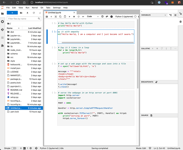This screenshot has height=150, width=183.
Task: Run the selected cell with the play icon
Action: 69,17
